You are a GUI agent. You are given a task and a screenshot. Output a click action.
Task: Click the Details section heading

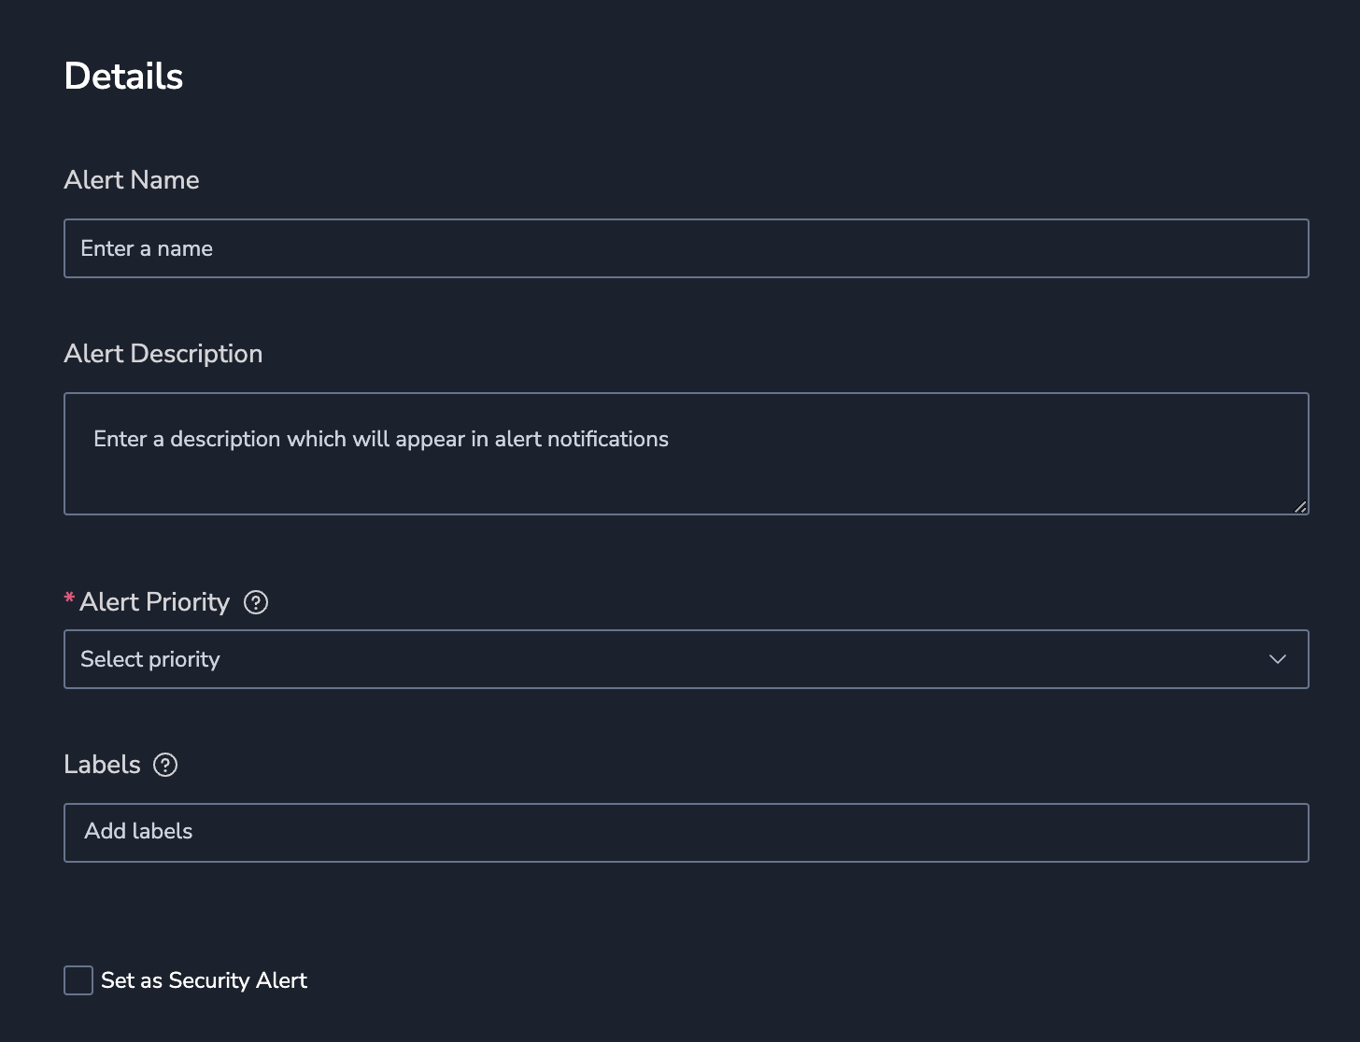tap(123, 77)
